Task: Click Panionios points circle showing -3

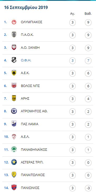Action: 88,188
